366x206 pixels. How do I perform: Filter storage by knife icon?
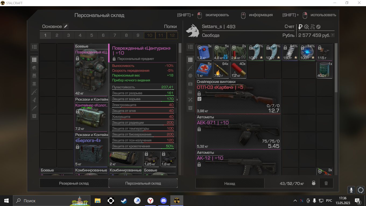coord(34,108)
